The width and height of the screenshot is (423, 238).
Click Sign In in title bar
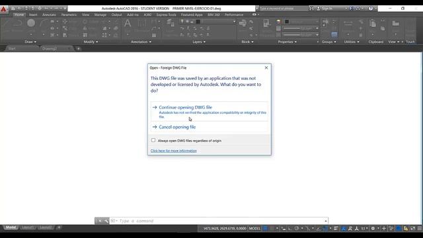pos(327,9)
